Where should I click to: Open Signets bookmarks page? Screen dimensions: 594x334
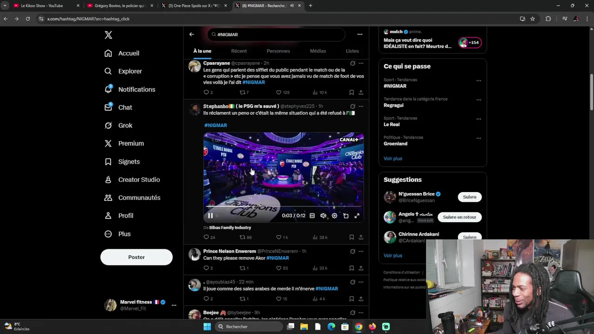point(123,162)
